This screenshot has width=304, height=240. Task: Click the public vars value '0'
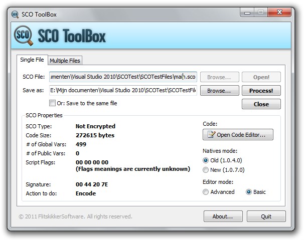pos(78,153)
